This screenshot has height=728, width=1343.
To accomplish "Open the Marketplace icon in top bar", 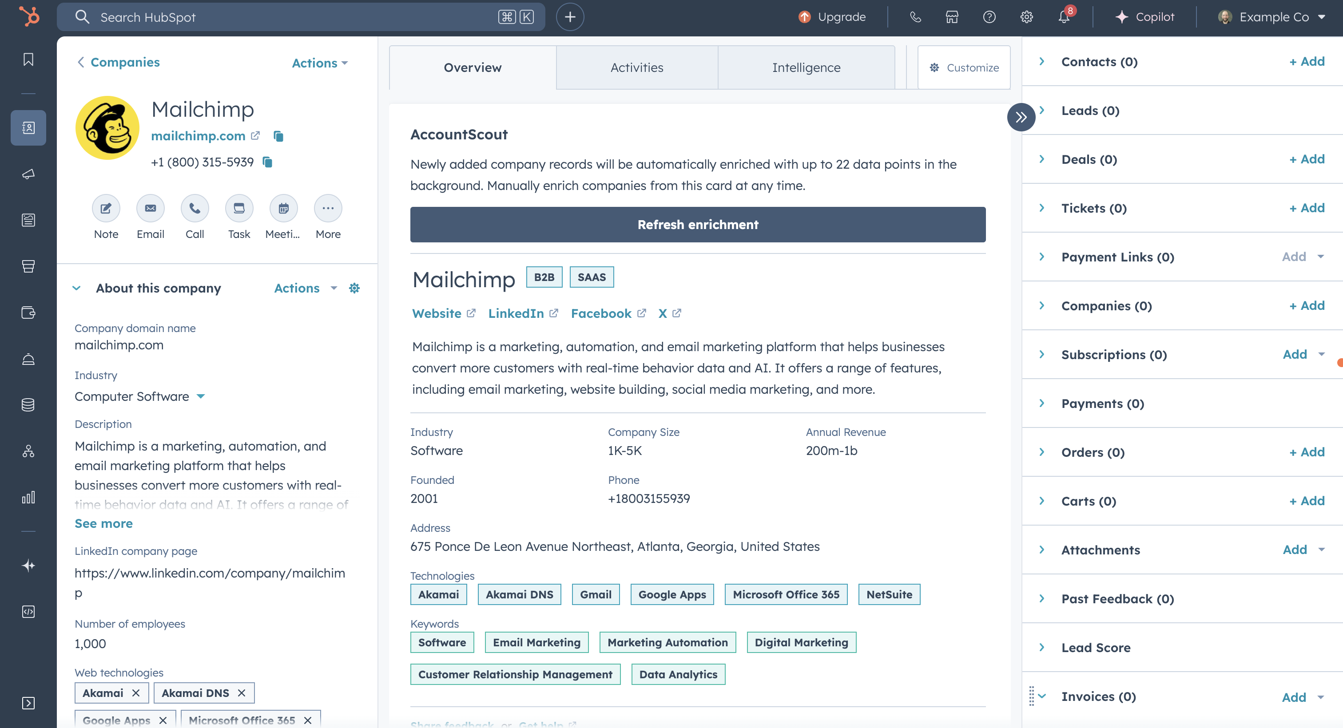I will (952, 17).
